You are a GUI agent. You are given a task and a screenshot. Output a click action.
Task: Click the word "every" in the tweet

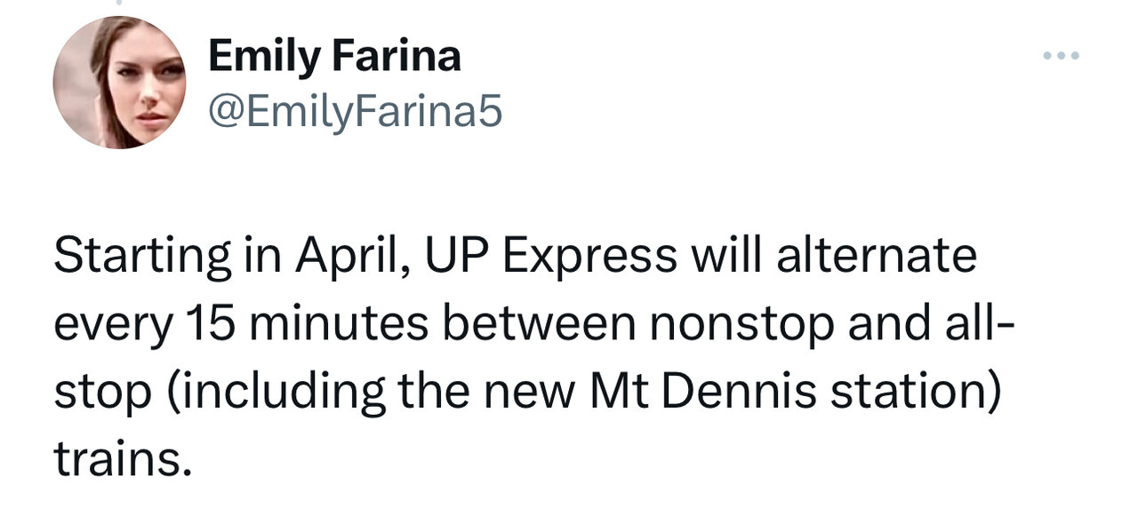(x=112, y=326)
